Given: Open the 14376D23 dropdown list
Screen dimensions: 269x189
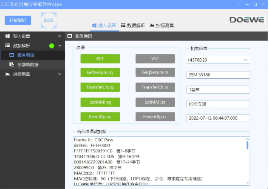Looking at the screenshot, I should [245, 60].
